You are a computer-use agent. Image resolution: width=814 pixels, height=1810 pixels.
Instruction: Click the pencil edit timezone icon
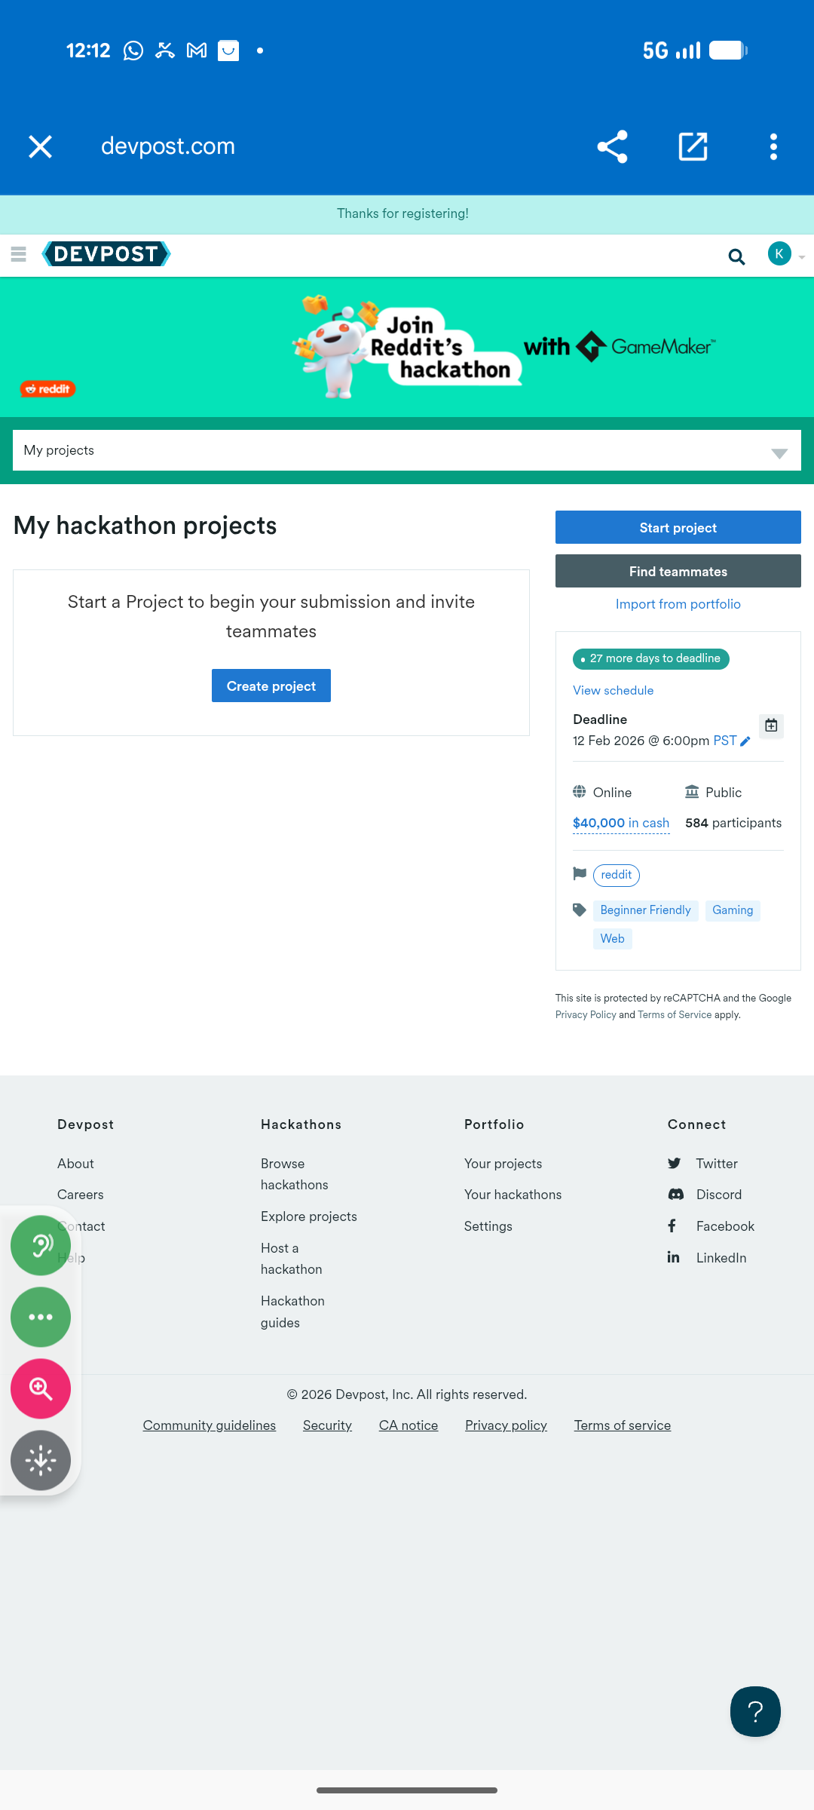pos(745,741)
